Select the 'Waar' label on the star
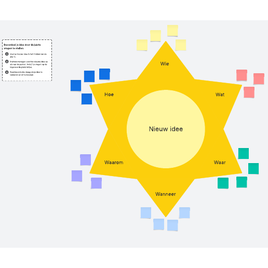The height and width of the screenshot is (268, 268). (x=220, y=163)
